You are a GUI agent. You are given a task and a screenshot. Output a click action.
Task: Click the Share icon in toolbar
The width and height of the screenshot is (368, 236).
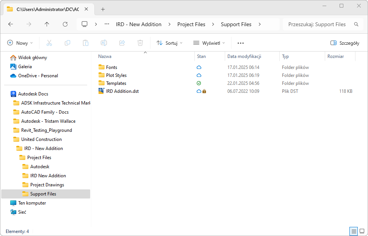coord(122,43)
